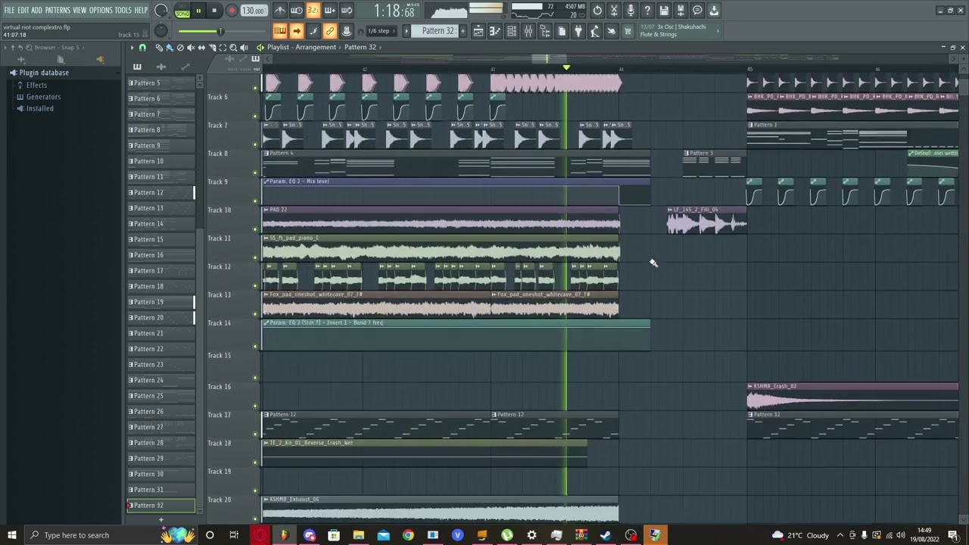Open the OPTIONS menu
Image resolution: width=969 pixels, height=545 pixels.
tap(101, 10)
